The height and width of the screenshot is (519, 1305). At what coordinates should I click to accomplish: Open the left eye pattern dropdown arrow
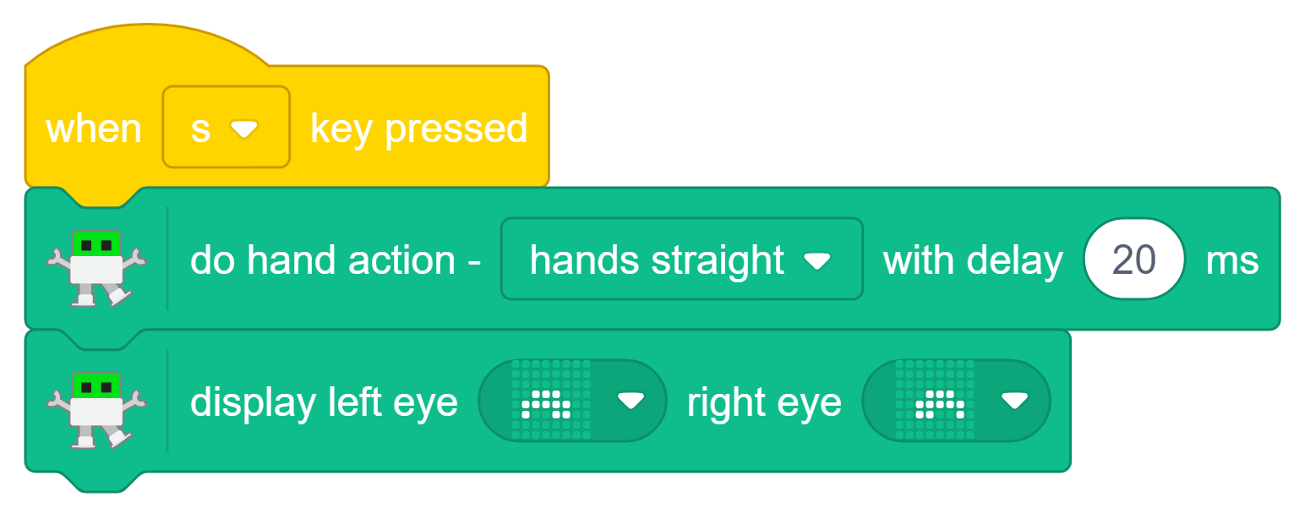click(x=631, y=402)
